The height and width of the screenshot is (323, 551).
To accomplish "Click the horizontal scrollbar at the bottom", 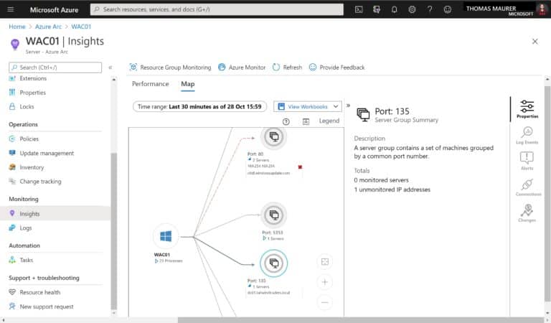I will (362, 320).
